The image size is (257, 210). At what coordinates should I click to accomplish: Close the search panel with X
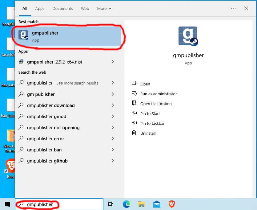pos(246,8)
